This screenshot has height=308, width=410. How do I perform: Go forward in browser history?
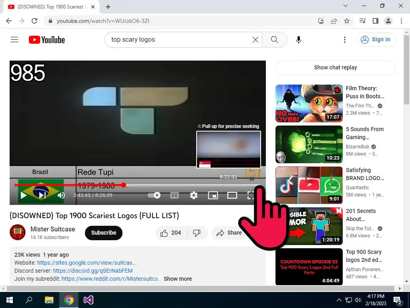click(22, 21)
